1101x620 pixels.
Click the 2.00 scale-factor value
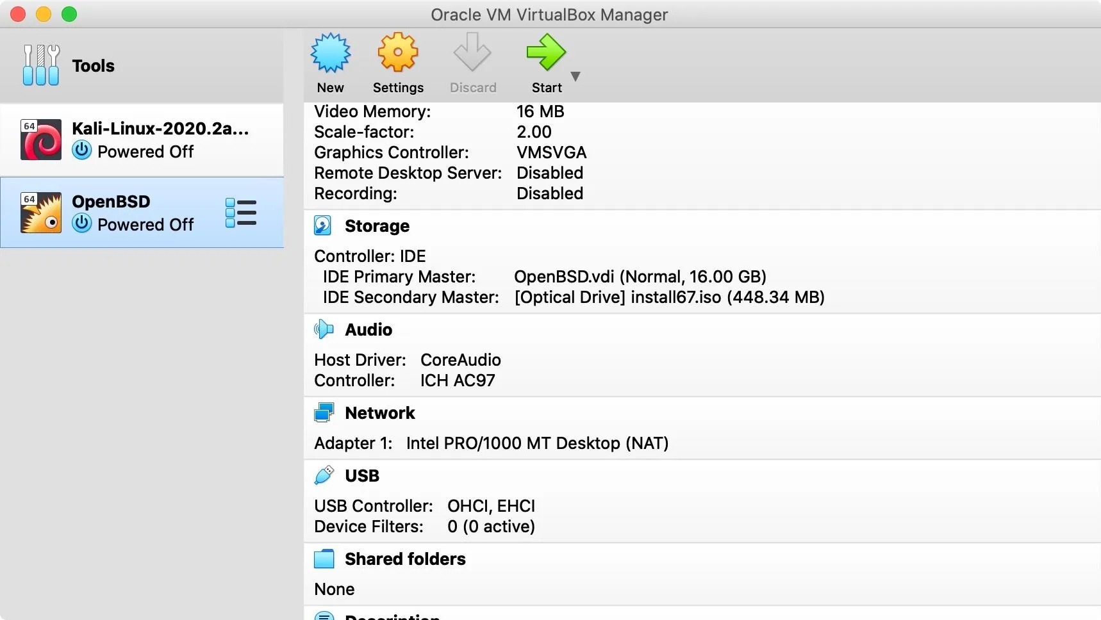tap(534, 132)
